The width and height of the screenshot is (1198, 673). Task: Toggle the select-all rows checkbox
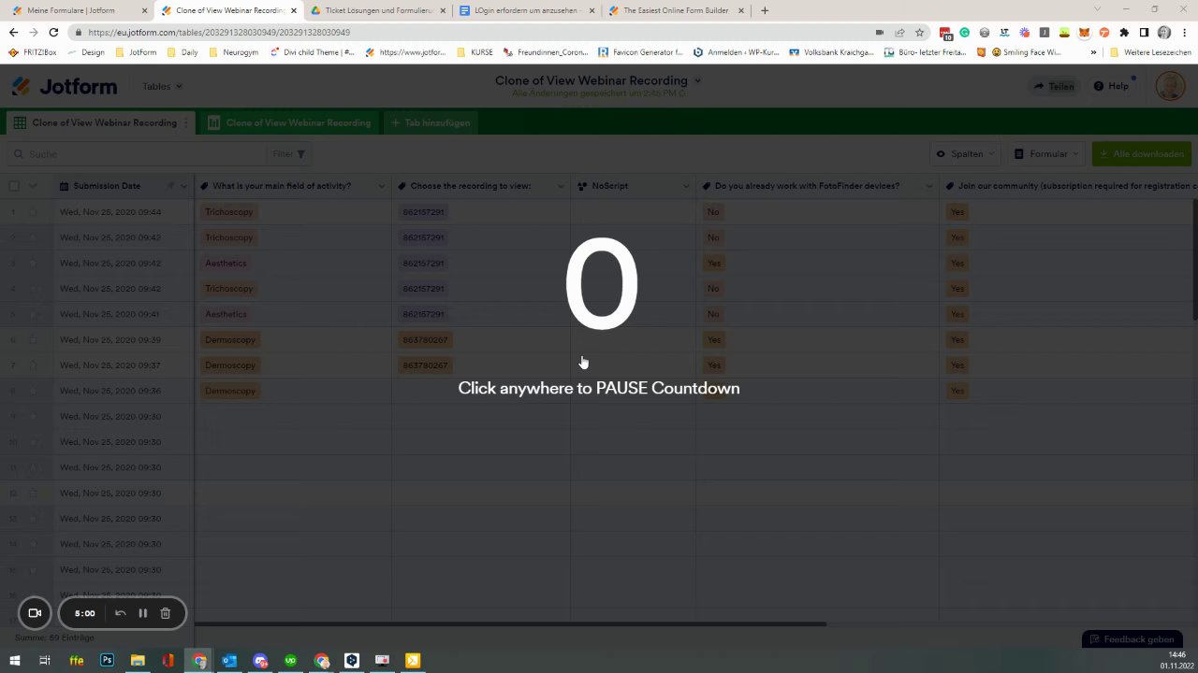[14, 186]
